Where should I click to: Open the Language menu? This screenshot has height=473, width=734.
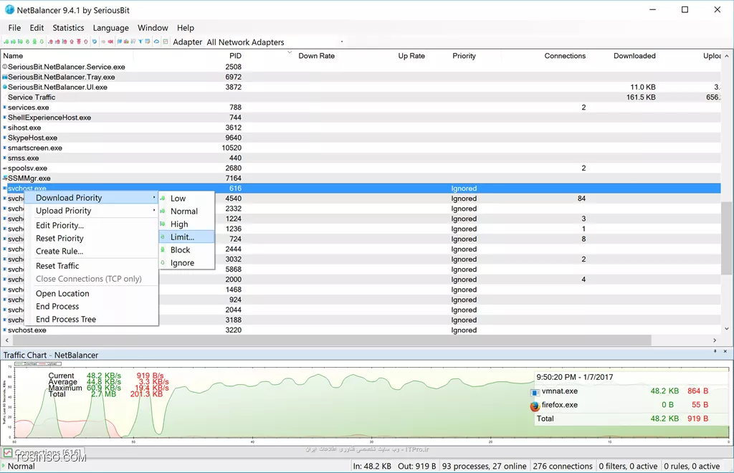point(110,28)
